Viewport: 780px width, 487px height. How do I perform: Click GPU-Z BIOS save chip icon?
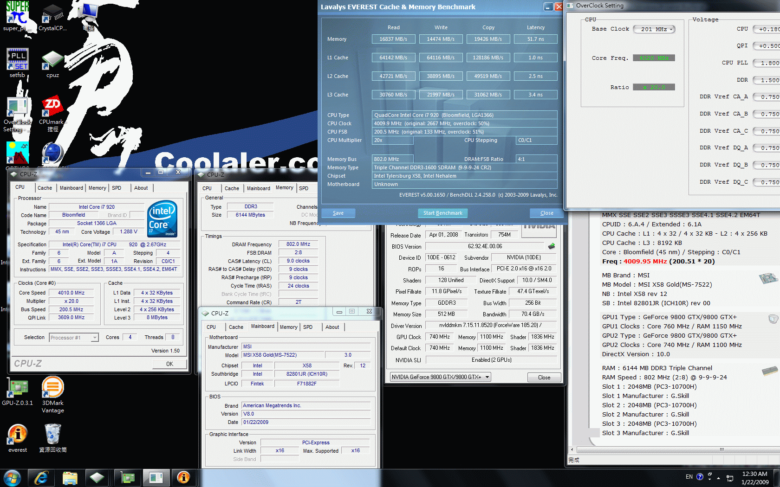[x=552, y=246]
